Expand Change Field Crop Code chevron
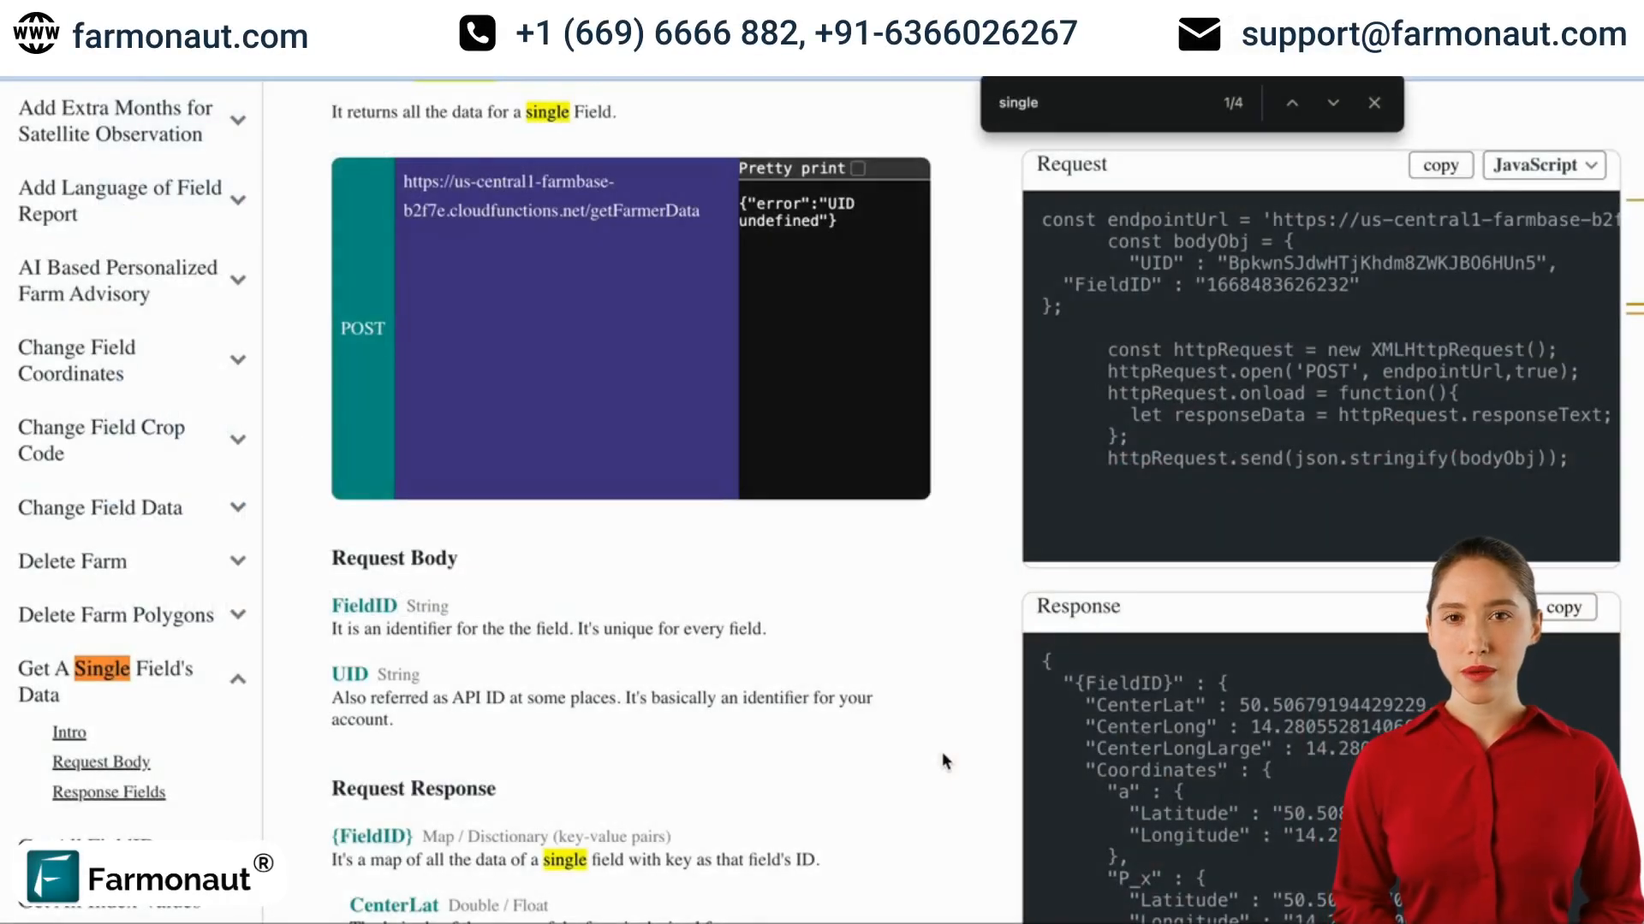 pos(239,440)
